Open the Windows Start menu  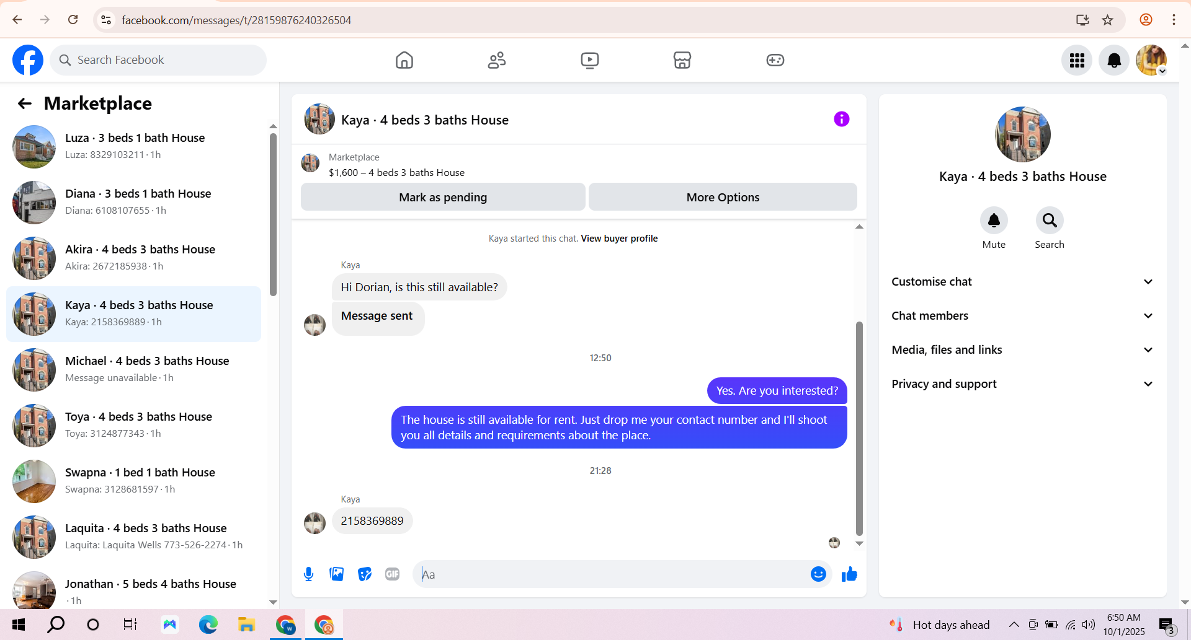pos(19,625)
